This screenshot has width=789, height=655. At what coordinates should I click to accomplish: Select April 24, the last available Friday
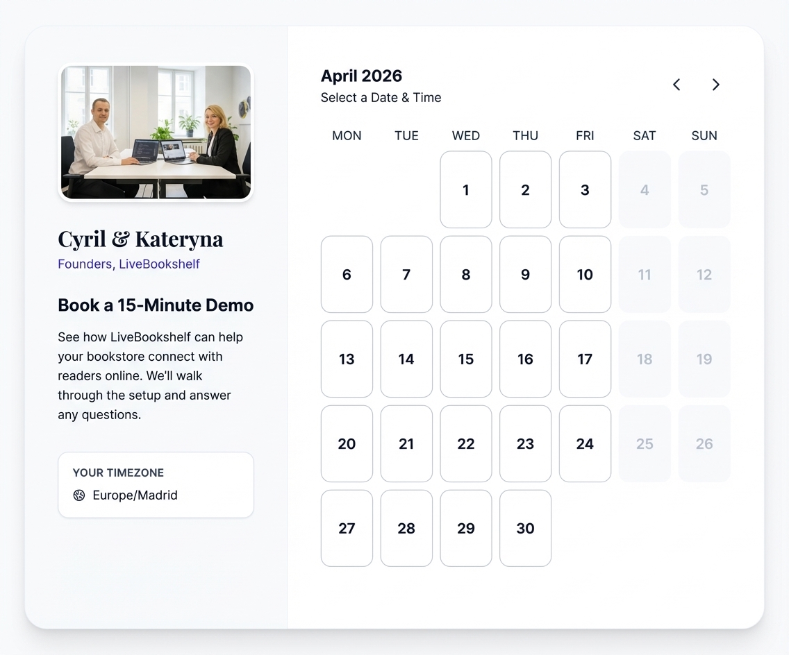click(585, 443)
